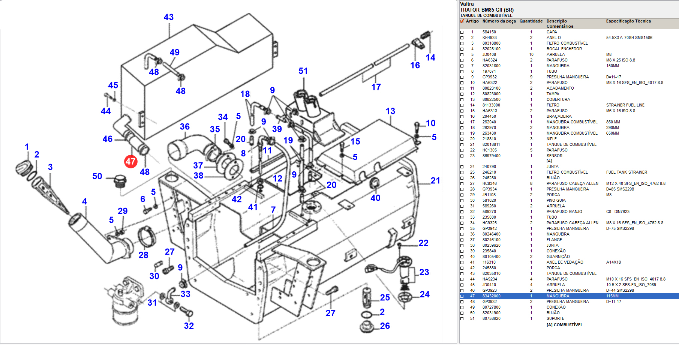Click the Quantidade column header

tap(531, 21)
